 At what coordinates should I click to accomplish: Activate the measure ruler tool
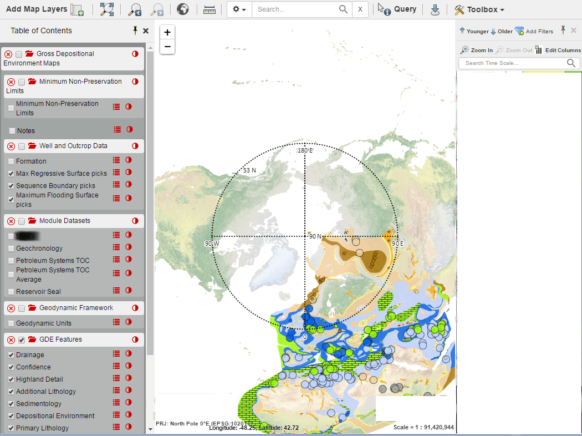[209, 9]
